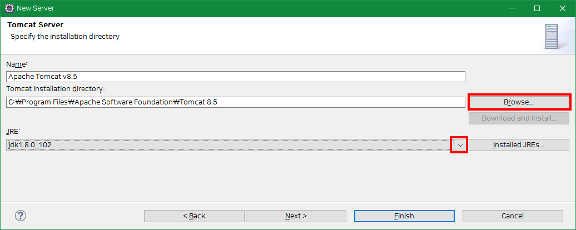Image resolution: width=576 pixels, height=230 pixels.
Task: Focus the server Name text field
Action: coord(236,77)
